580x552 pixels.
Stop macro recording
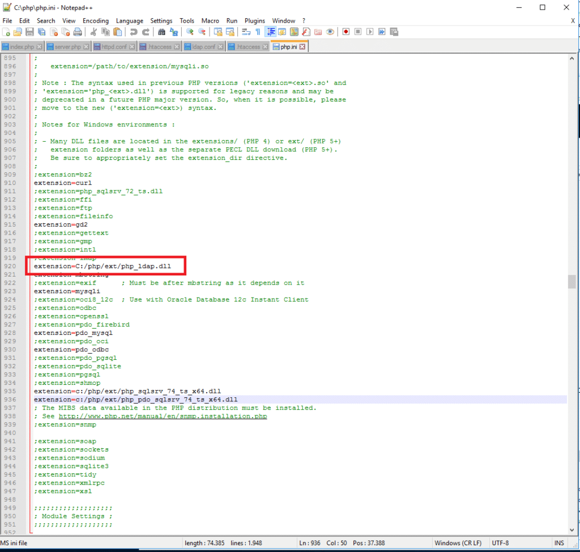tap(358, 32)
